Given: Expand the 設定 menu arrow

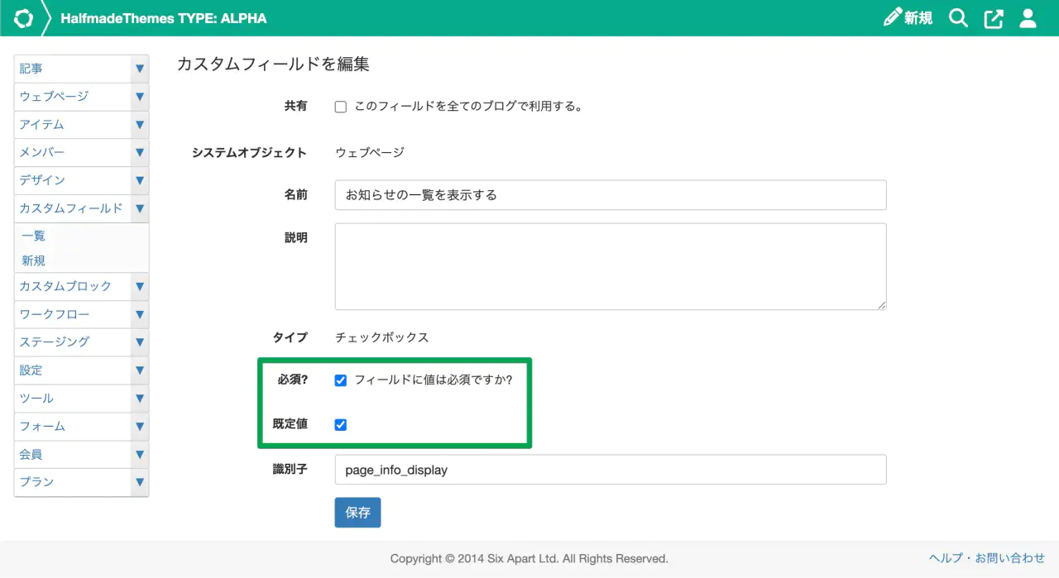Looking at the screenshot, I should (x=140, y=370).
